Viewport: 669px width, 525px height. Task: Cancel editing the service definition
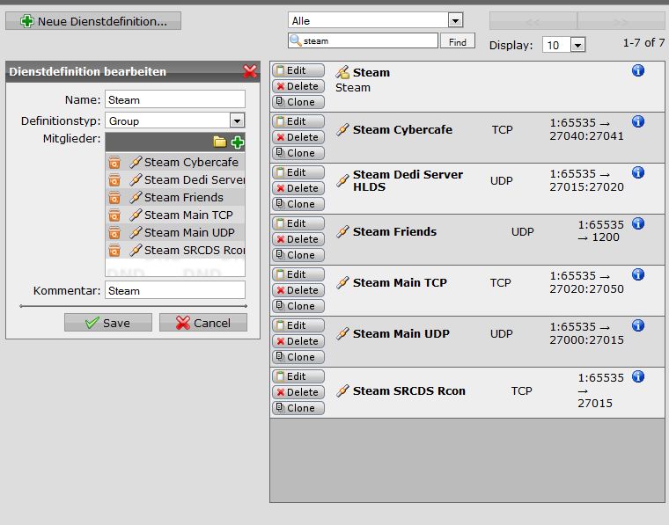coord(203,323)
